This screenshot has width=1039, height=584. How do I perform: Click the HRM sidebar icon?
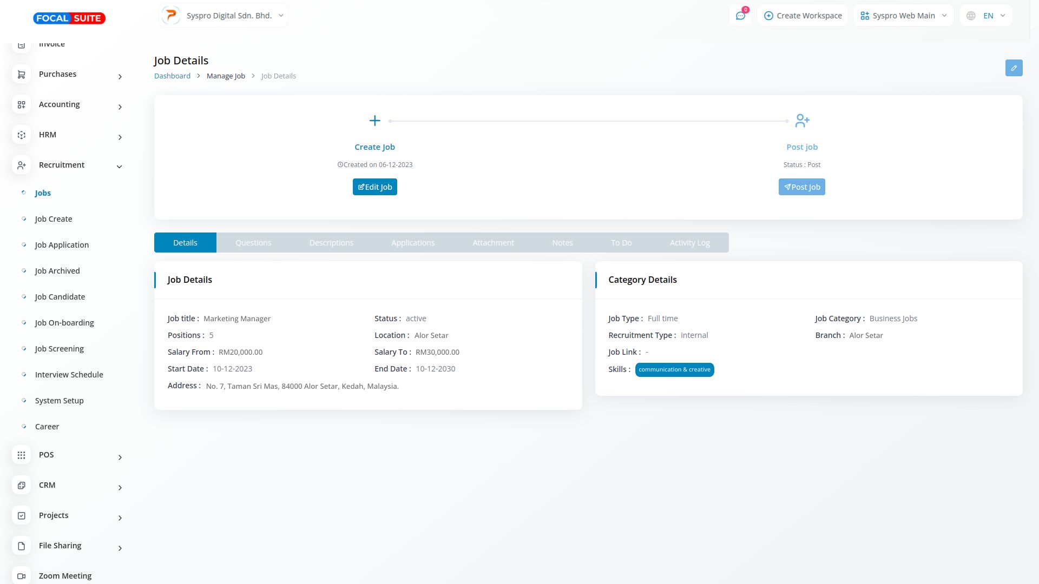click(21, 135)
